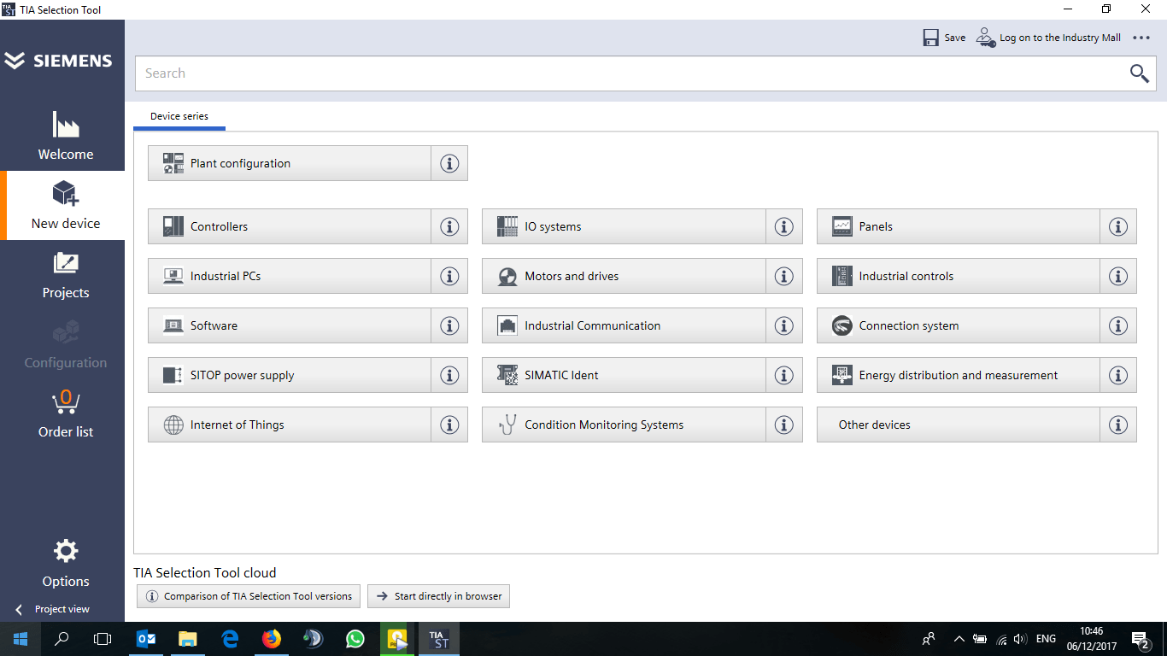Open info for Industrial Communication
The width and height of the screenshot is (1167, 656).
(784, 325)
